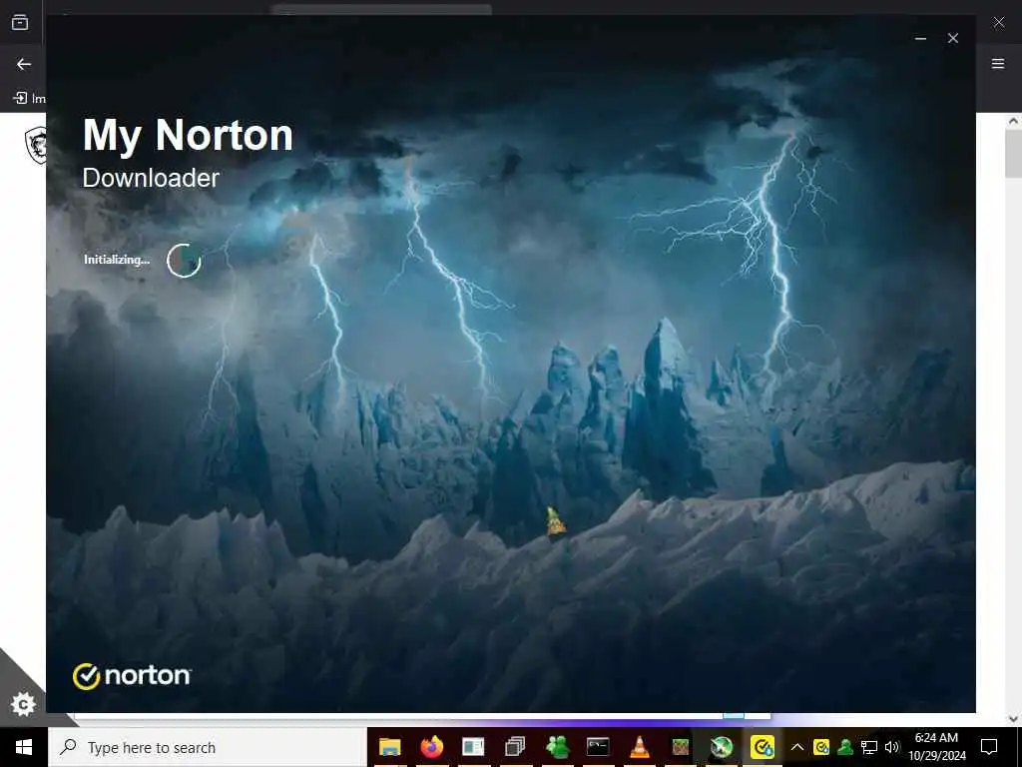Open the notification center icon
Image resolution: width=1022 pixels, height=767 pixels.
[989, 747]
